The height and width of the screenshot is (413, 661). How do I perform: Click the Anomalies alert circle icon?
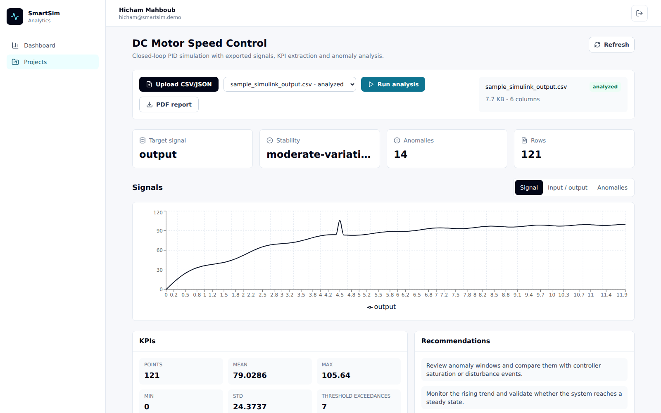pyautogui.click(x=397, y=140)
